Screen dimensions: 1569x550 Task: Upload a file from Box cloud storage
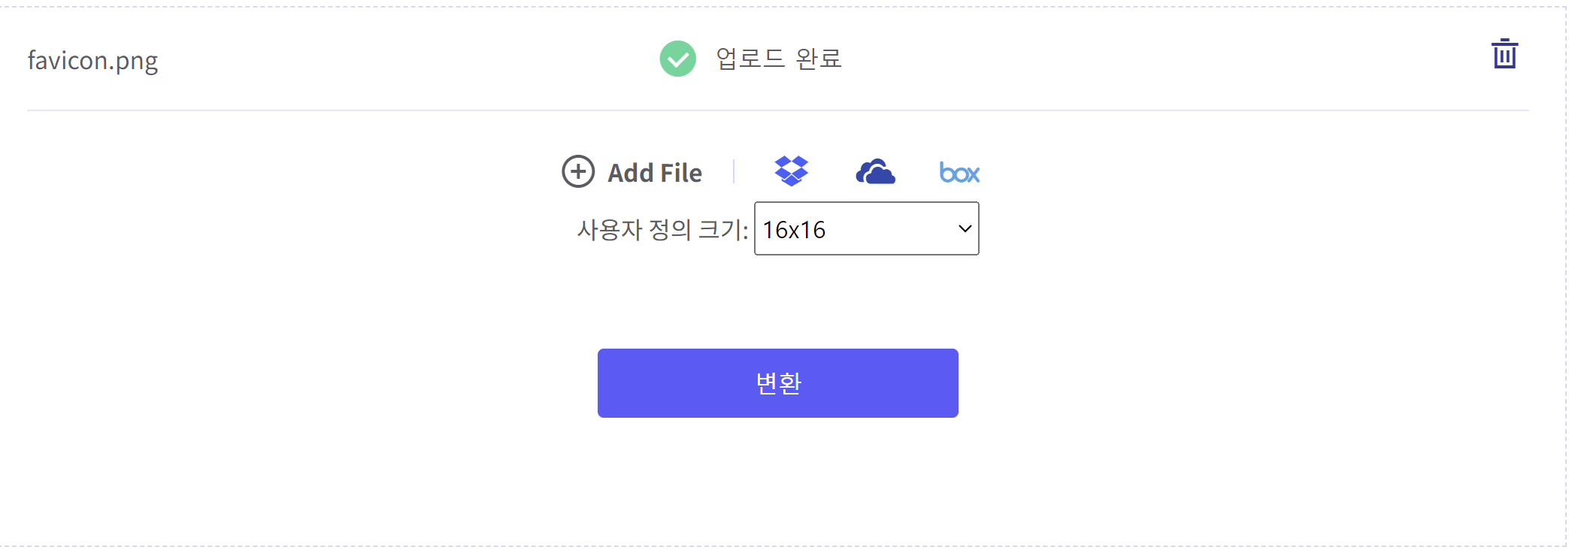(x=959, y=171)
